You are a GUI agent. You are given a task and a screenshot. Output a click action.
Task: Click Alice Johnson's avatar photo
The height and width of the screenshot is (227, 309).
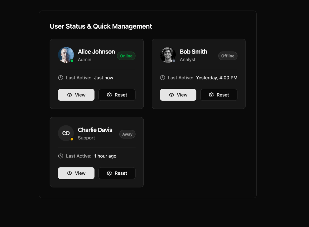coord(66,55)
